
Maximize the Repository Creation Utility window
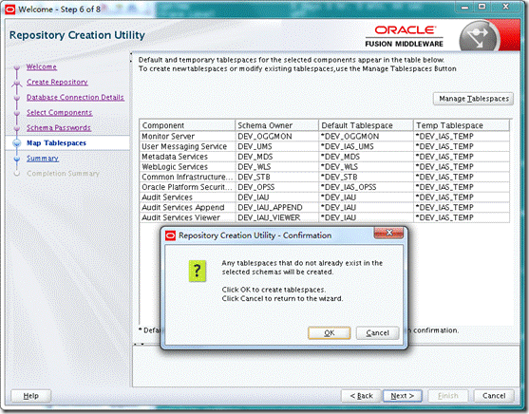coord(482,7)
